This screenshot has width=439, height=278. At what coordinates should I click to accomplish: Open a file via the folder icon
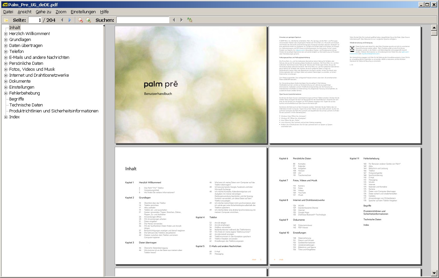(5, 20)
